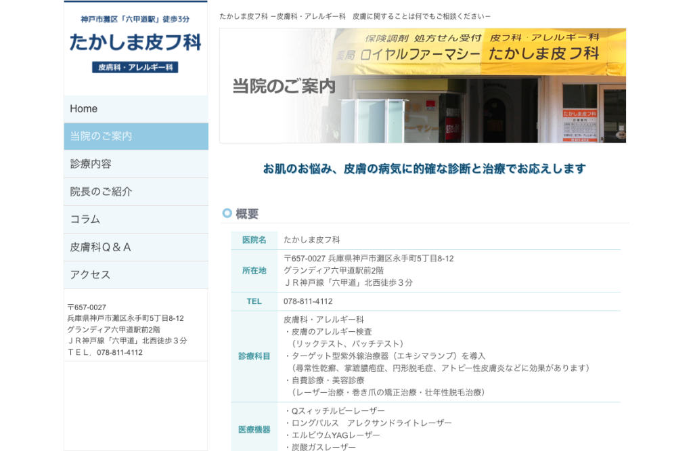Screen dimensions: 693x451
Task: Click the 概要 section heading
Action: 247,214
